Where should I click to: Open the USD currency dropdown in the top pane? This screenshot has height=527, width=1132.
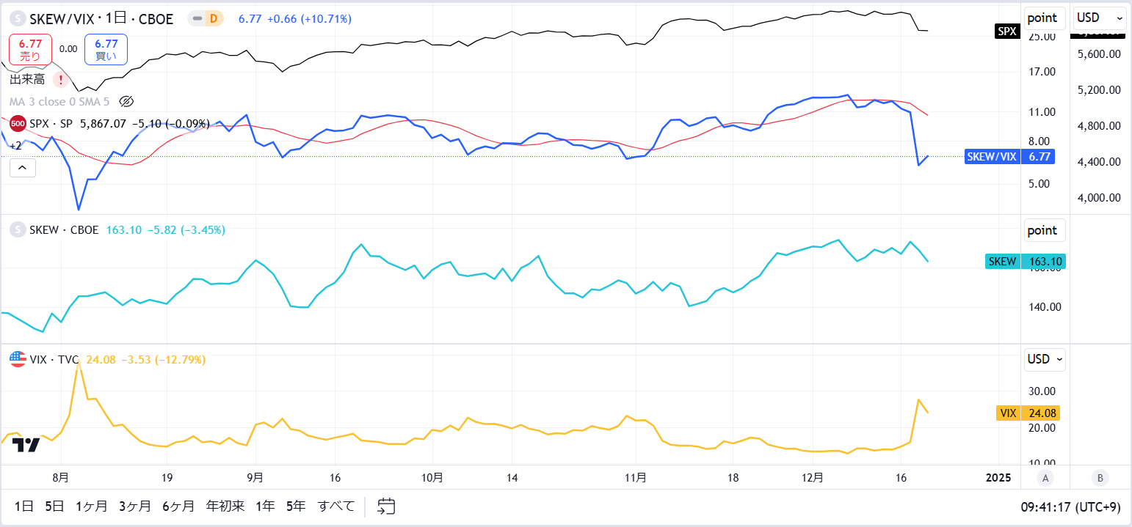1099,18
